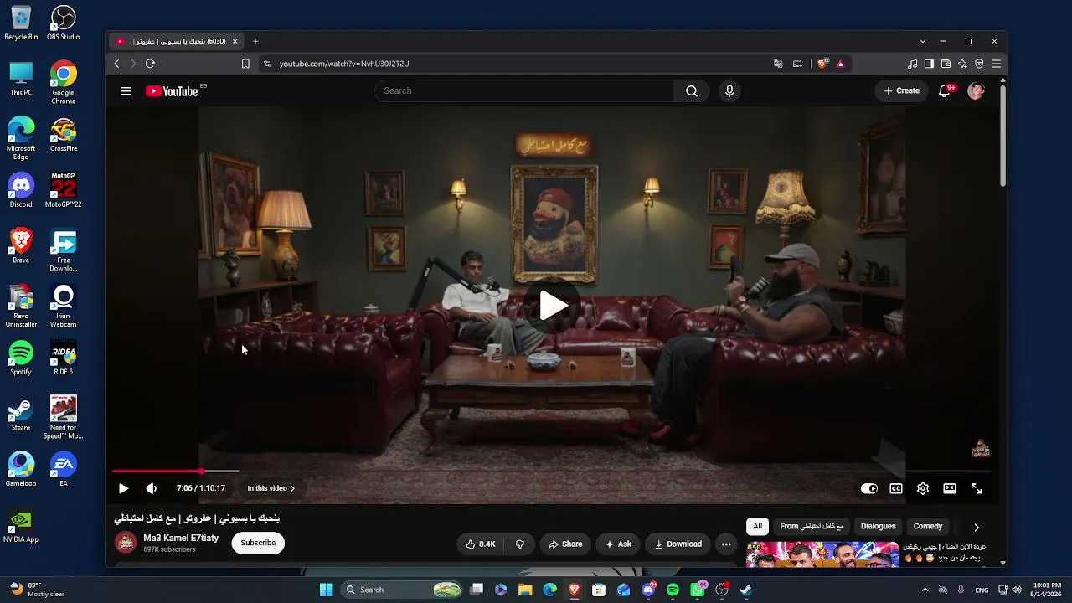1072x603 pixels.
Task: Open the OBS Studio desktop shortcut
Action: [64, 23]
